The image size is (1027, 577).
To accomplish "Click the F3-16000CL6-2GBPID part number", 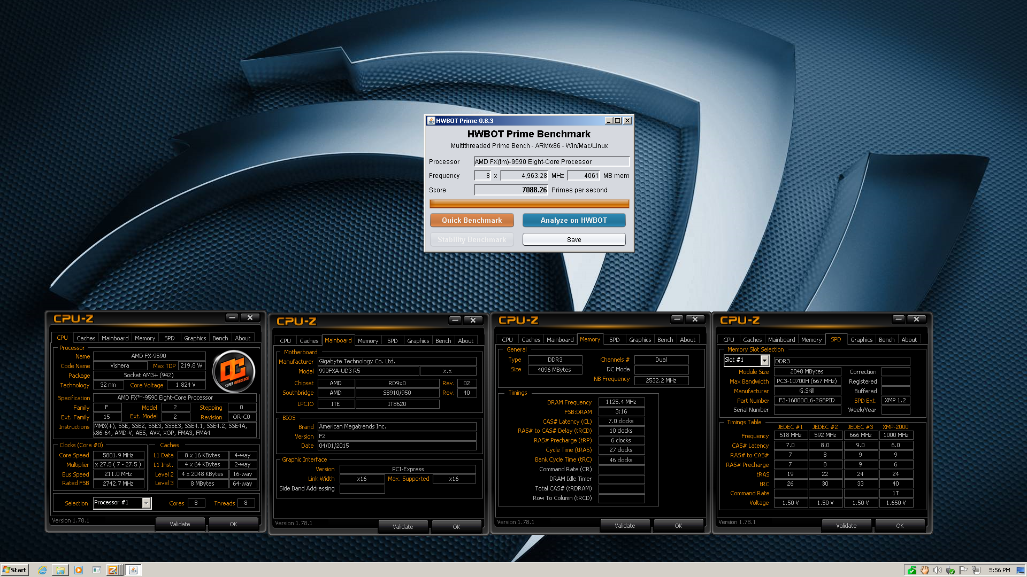I will [807, 400].
